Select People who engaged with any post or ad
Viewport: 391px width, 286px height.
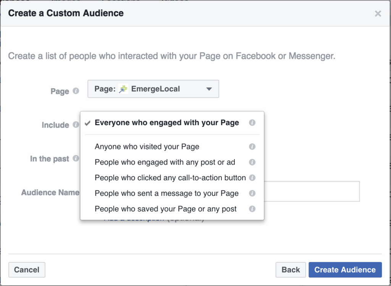165,162
